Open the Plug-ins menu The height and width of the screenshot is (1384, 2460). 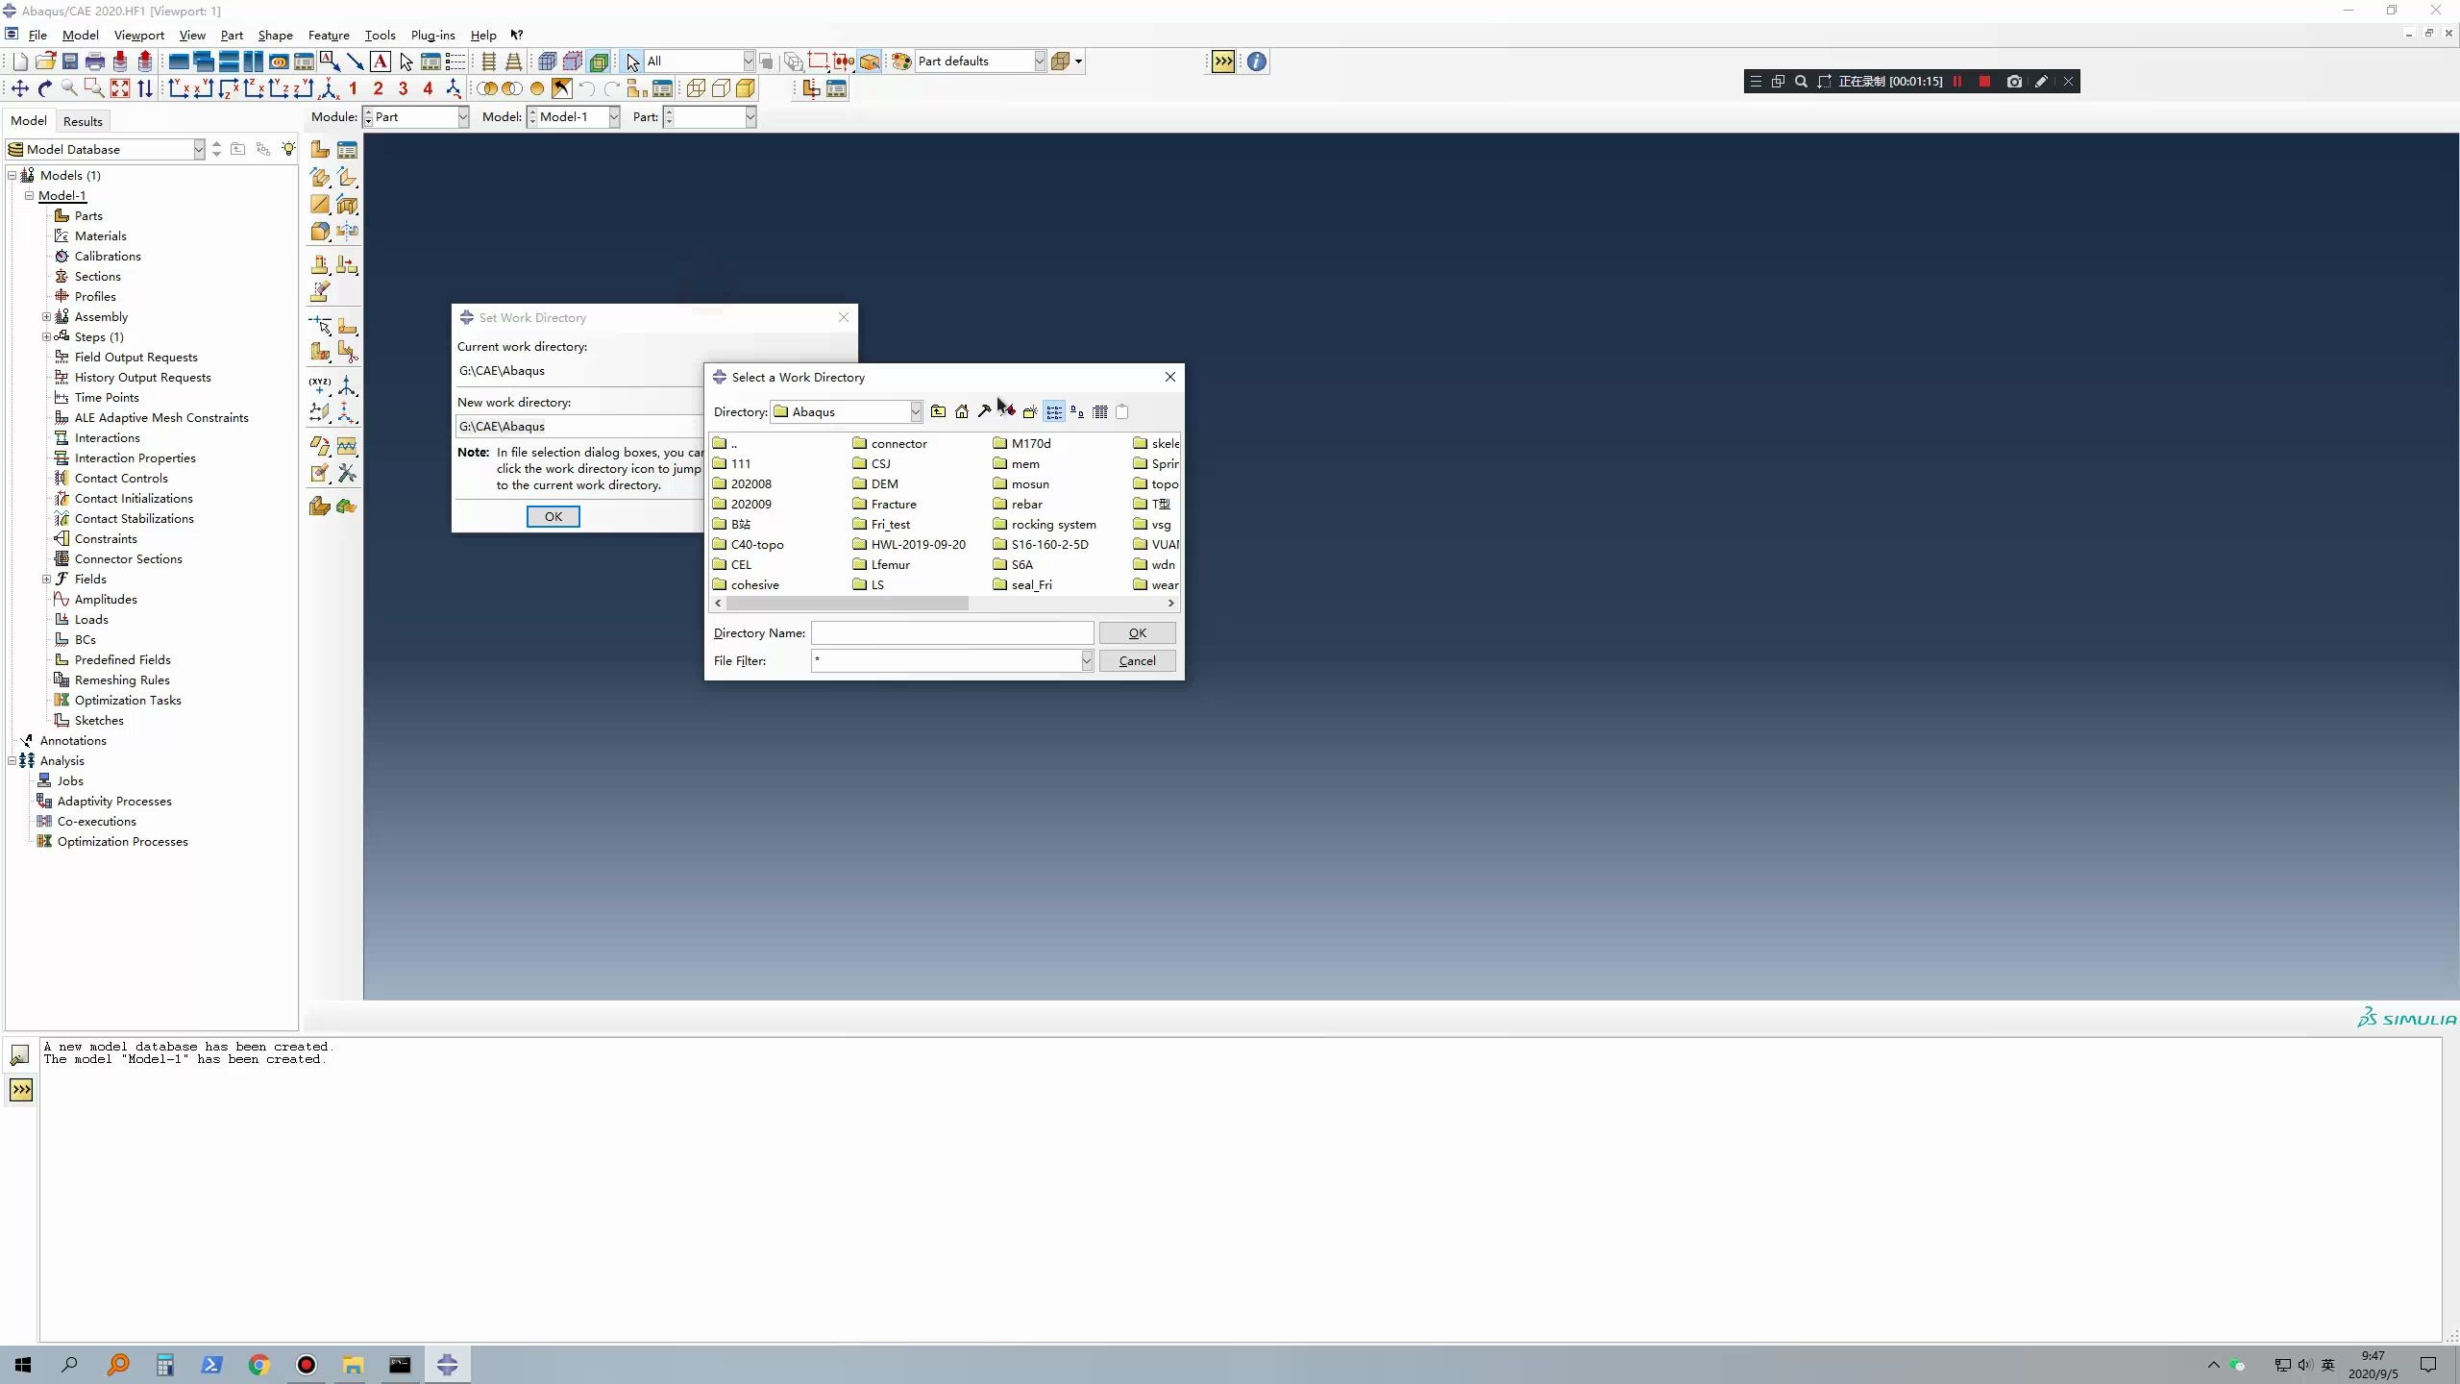tap(432, 35)
